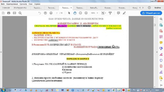Choose the selection arrow tool
Viewport: 164px width, 92px height.
69,13
